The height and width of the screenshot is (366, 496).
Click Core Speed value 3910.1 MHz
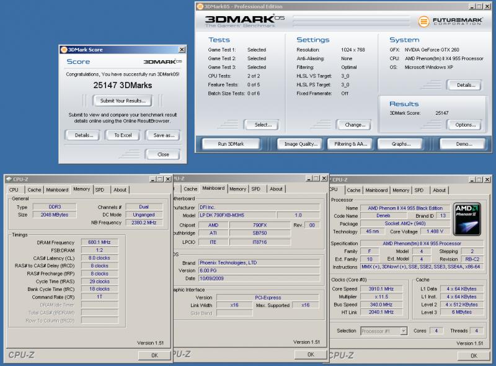point(381,288)
